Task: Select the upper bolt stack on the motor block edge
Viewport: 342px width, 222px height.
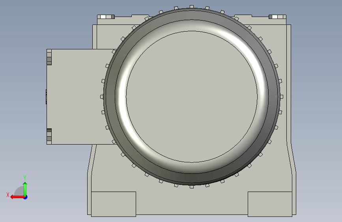Action: click(x=49, y=57)
